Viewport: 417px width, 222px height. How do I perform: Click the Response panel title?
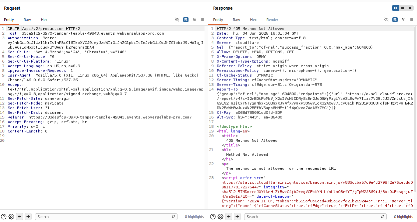[223, 8]
